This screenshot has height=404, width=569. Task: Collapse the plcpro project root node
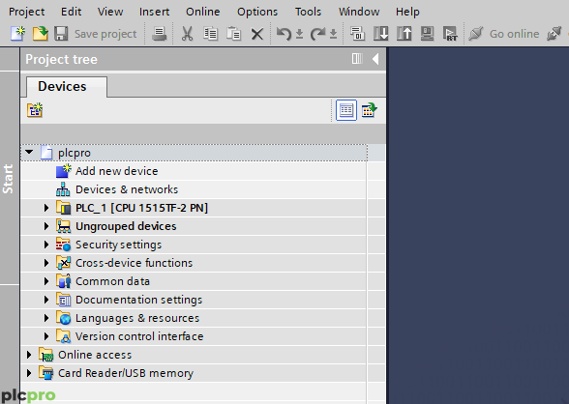click(x=29, y=152)
